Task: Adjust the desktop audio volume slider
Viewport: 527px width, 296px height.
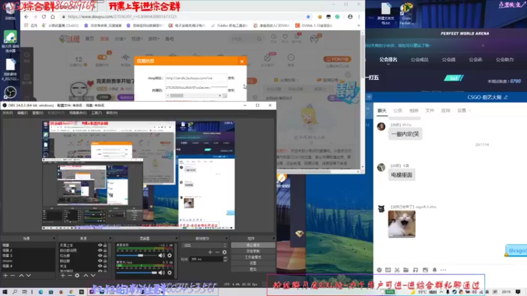Action: click(x=138, y=255)
